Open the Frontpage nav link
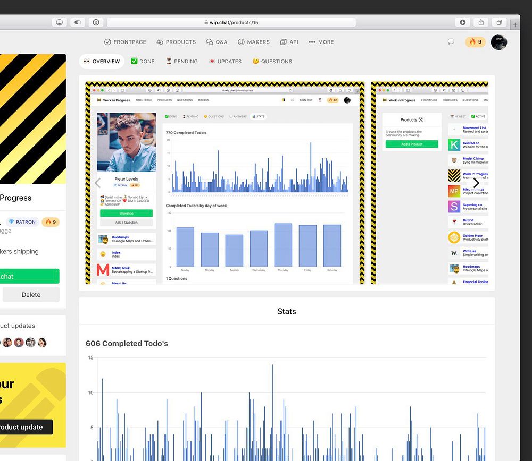This screenshot has width=532, height=461. coord(125,42)
